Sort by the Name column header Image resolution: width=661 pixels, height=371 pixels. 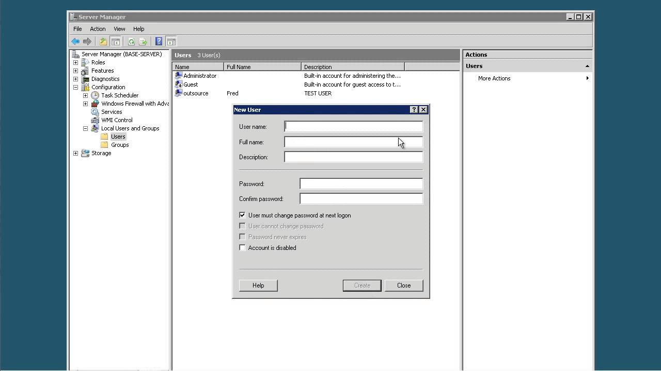point(198,67)
